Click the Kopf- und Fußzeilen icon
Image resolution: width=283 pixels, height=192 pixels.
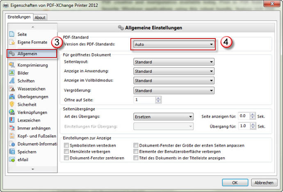click(x=12, y=136)
